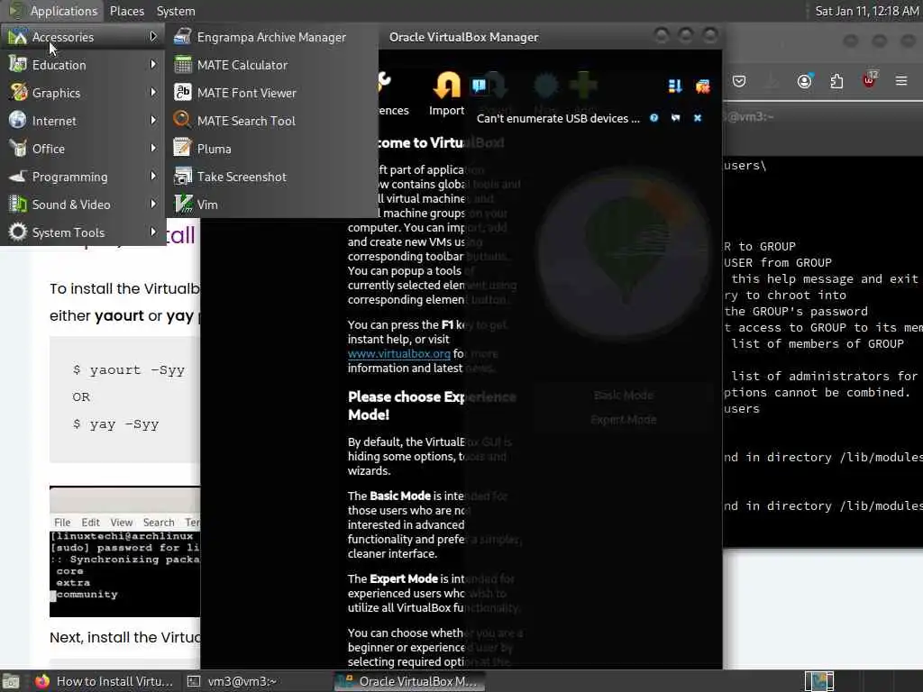Click the Import toolbar button in VirtualBox
Viewport: 923px width, 692px height.
click(x=447, y=94)
